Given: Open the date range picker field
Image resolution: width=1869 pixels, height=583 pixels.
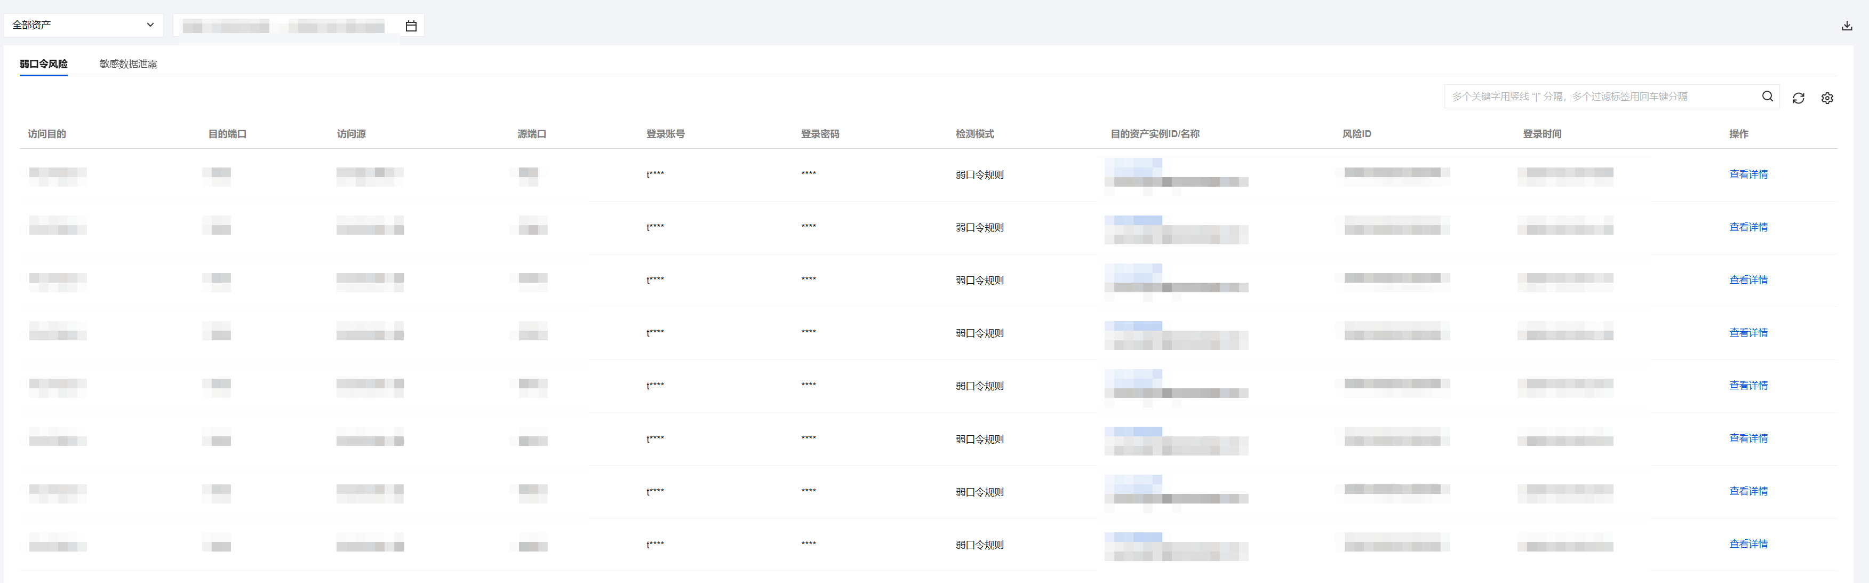Looking at the screenshot, I should coord(290,26).
